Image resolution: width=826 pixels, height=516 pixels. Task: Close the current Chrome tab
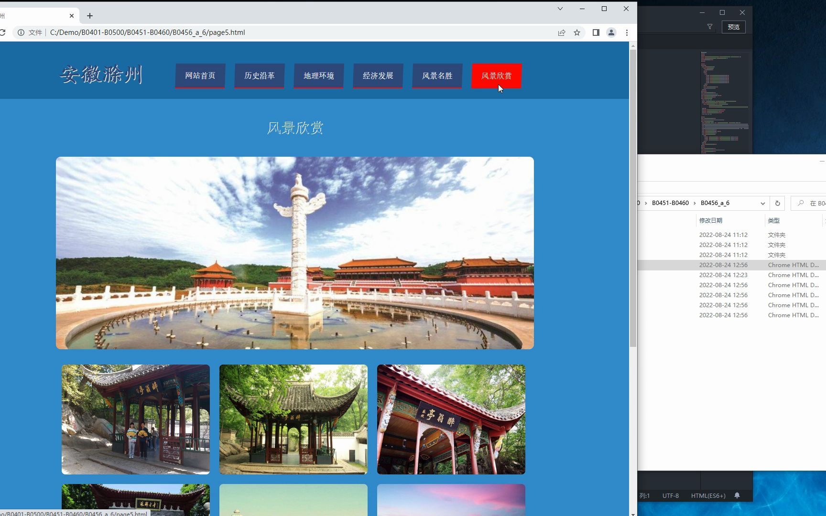[72, 16]
